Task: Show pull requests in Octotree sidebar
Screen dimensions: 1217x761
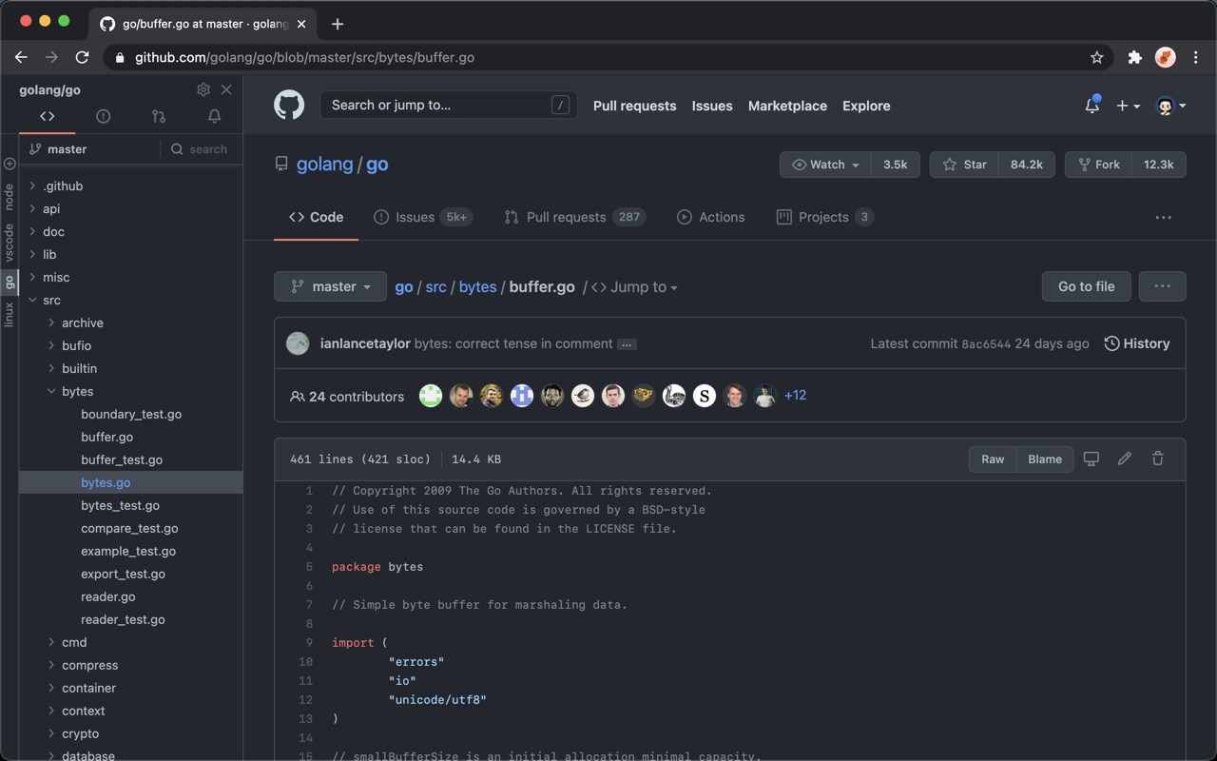Action: coord(159,116)
